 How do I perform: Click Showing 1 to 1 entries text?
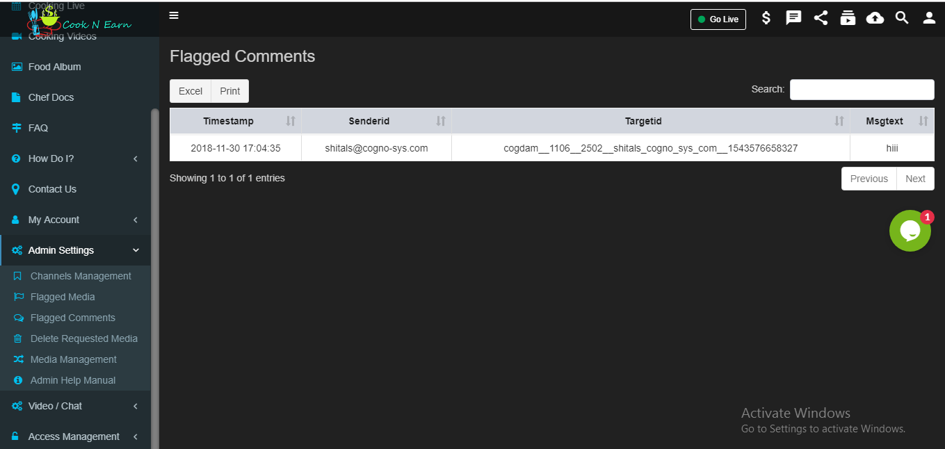(227, 178)
